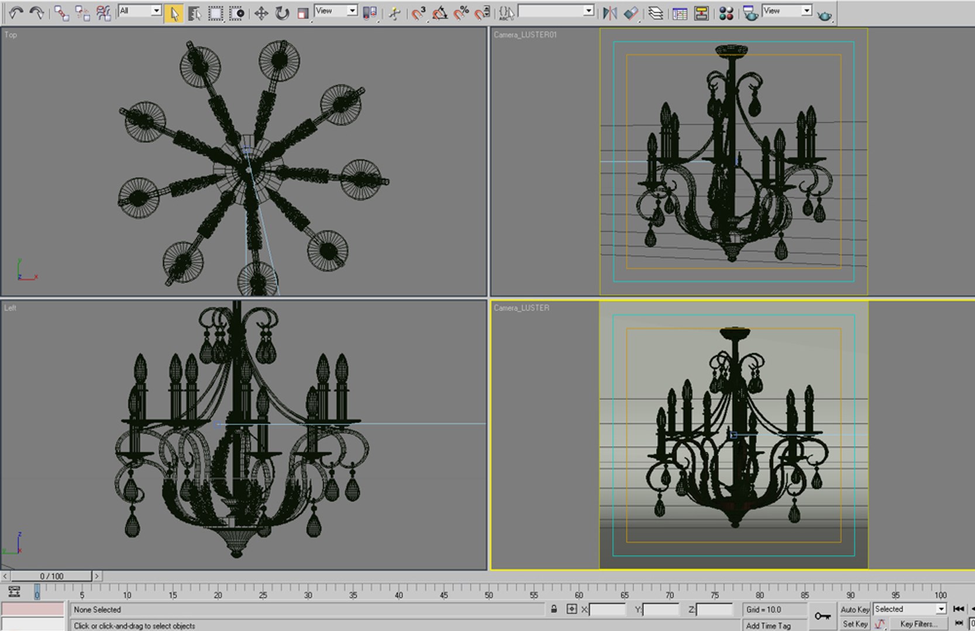Viewport: 975px width, 631px height.
Task: Open the Material Editor spheres icon
Action: [726, 13]
